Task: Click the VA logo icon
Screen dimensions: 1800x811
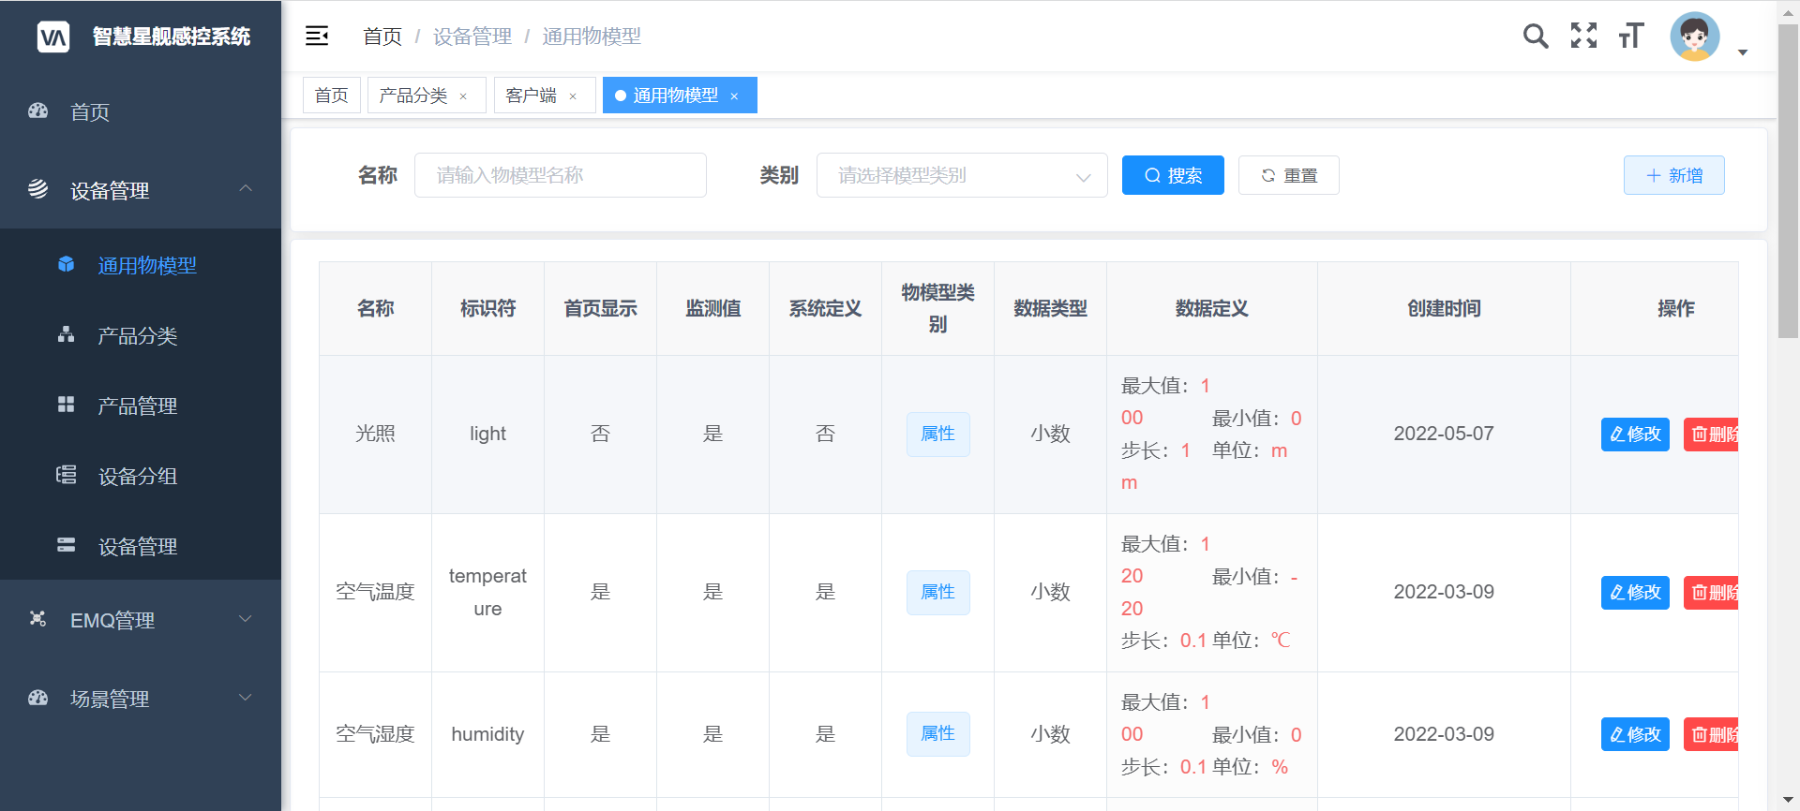Action: coord(53,37)
